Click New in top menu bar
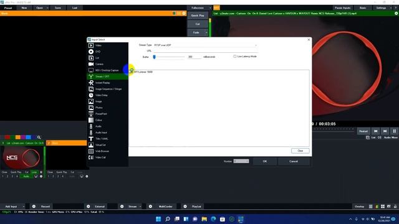This screenshot has height=224, width=399. pyautogui.click(x=24, y=8)
